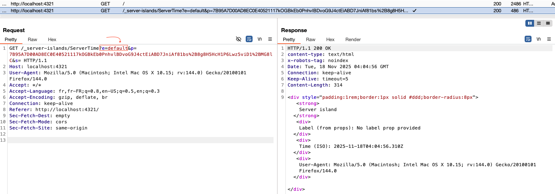The width and height of the screenshot is (555, 194).
Task: Switch to the Render tab in Response
Action: click(x=353, y=40)
